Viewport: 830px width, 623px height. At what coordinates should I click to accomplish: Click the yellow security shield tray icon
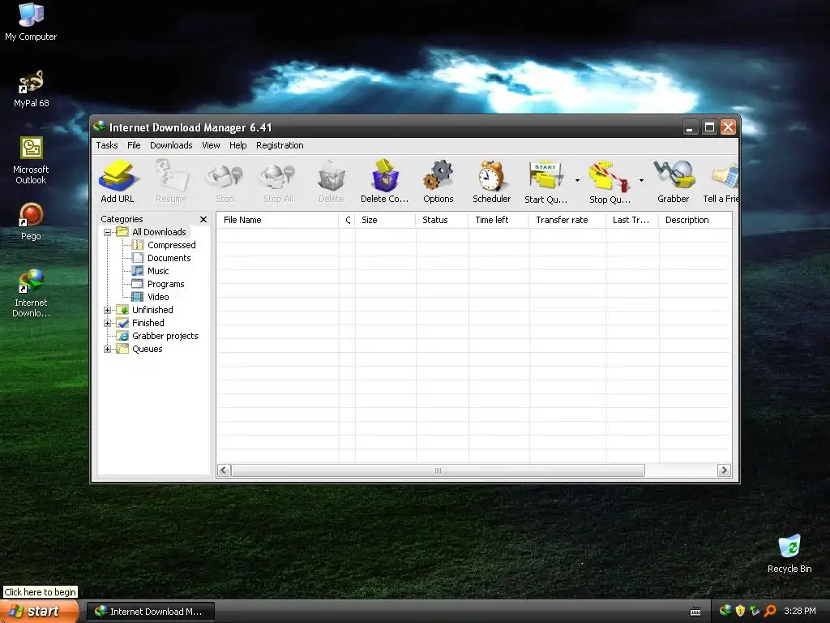(x=740, y=611)
